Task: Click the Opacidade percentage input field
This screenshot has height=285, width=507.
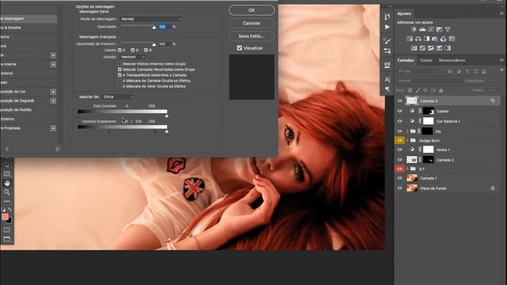Action: 164,26
